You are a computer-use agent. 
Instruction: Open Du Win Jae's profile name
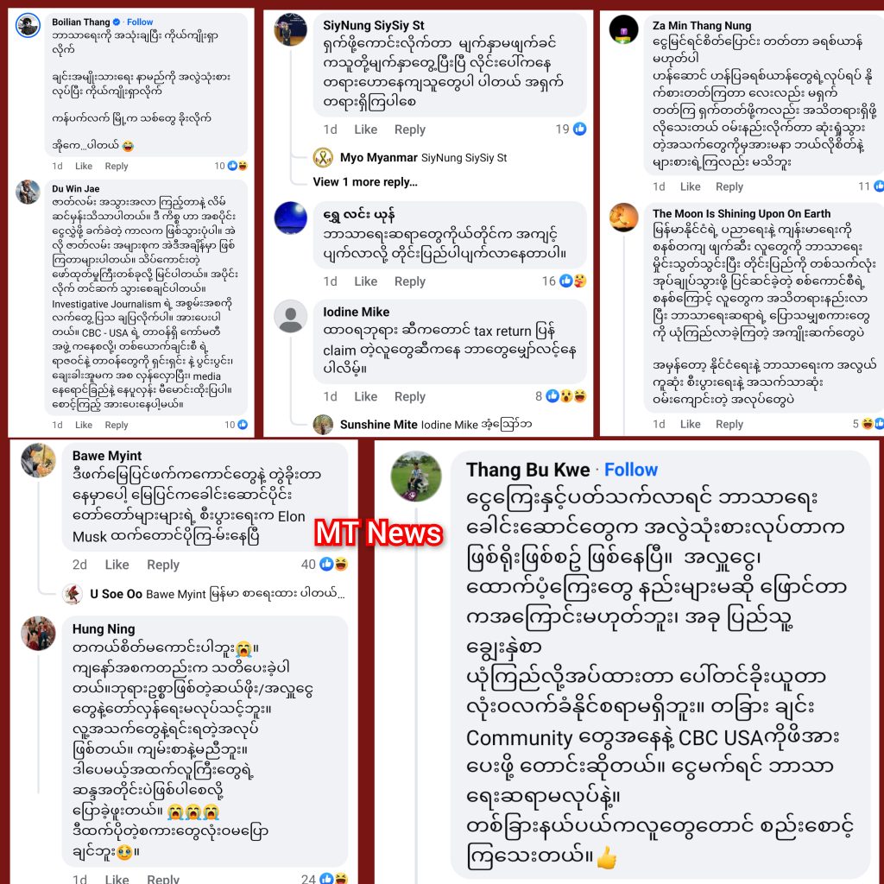(76, 189)
